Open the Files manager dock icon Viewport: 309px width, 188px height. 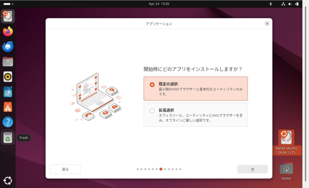(x=8, y=62)
